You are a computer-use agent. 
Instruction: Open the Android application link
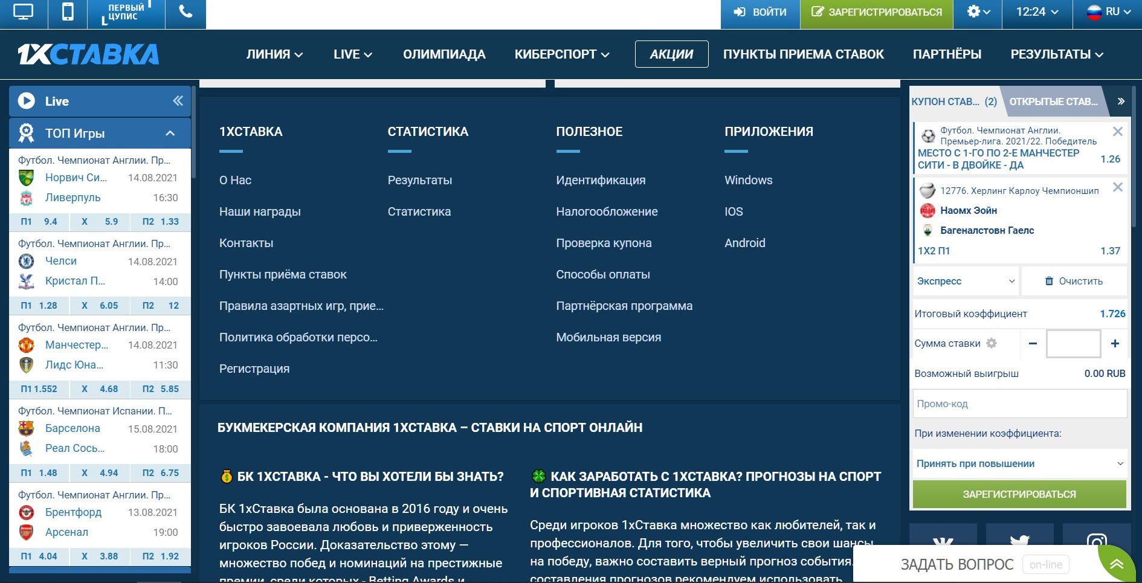744,243
